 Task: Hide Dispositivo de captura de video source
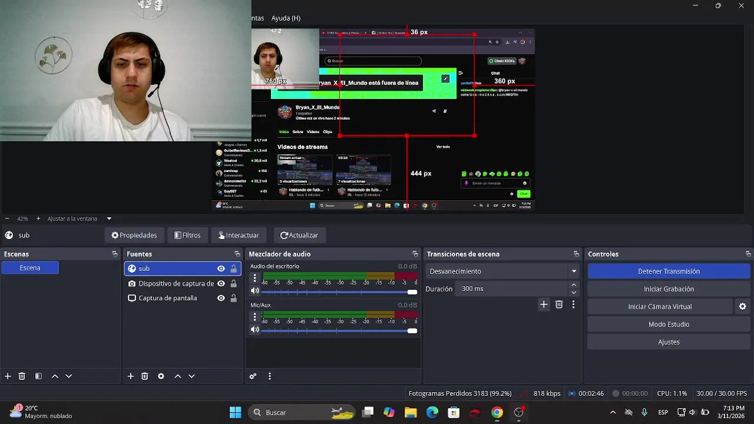click(x=221, y=283)
